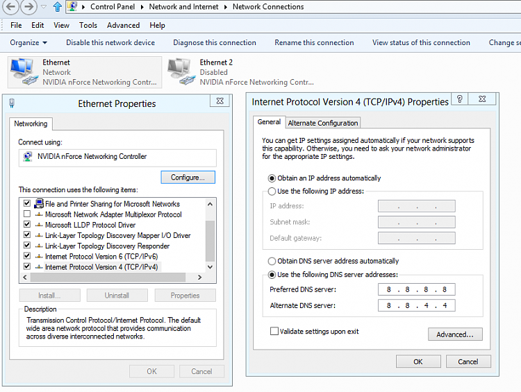521x392 pixels.
Task: Check Microsoft Network Adapter Multiplexor Protocol checkbox
Action: click(27, 214)
